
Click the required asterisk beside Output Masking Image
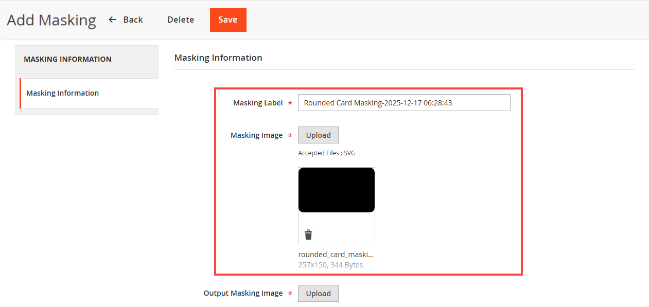tap(290, 294)
